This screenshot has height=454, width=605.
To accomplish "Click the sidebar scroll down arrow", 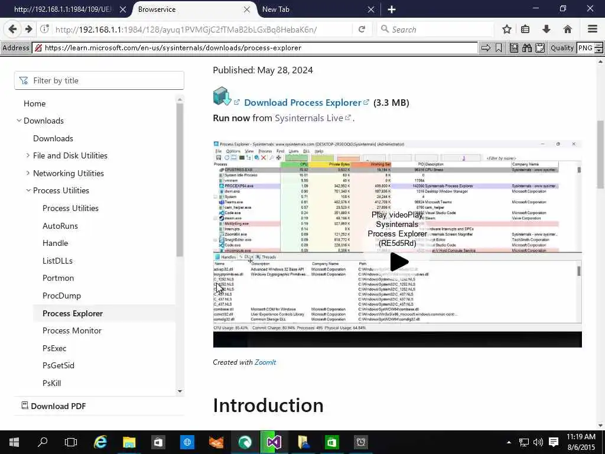I will [180, 391].
